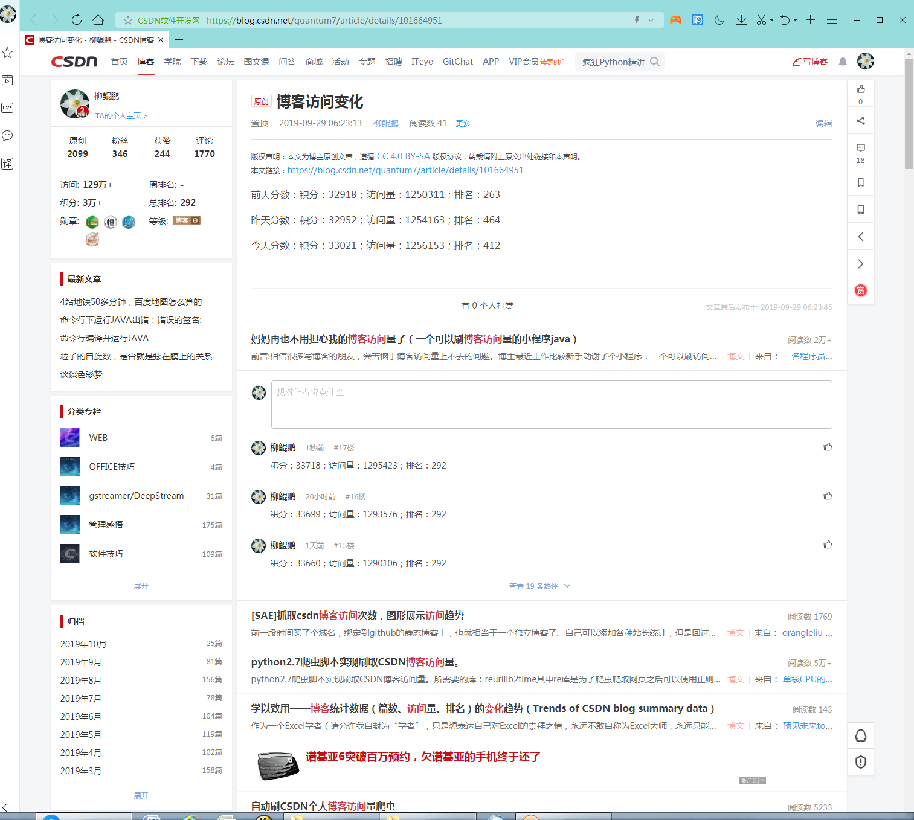Open game controller icon in toolbar
Image resolution: width=914 pixels, height=820 pixels.
click(675, 20)
